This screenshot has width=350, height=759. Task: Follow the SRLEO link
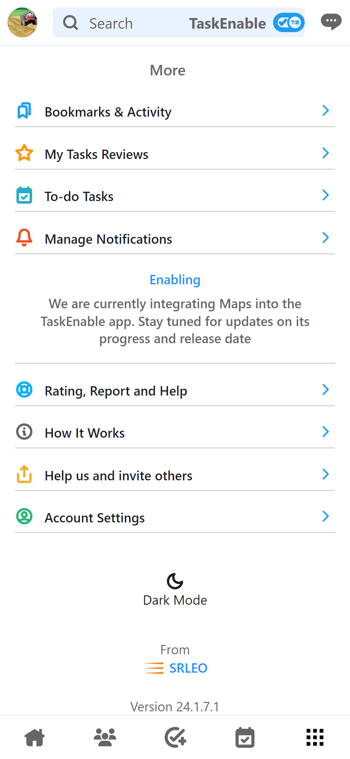[x=188, y=668]
